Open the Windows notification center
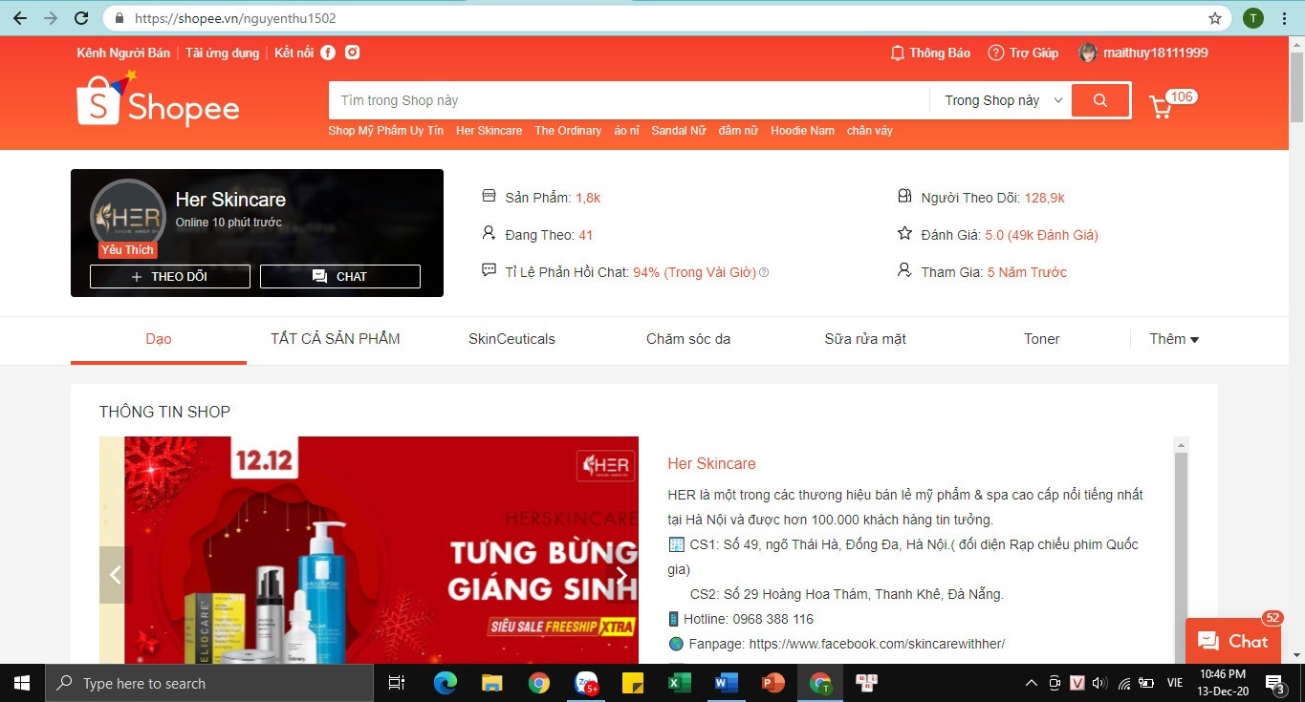 (1275, 683)
